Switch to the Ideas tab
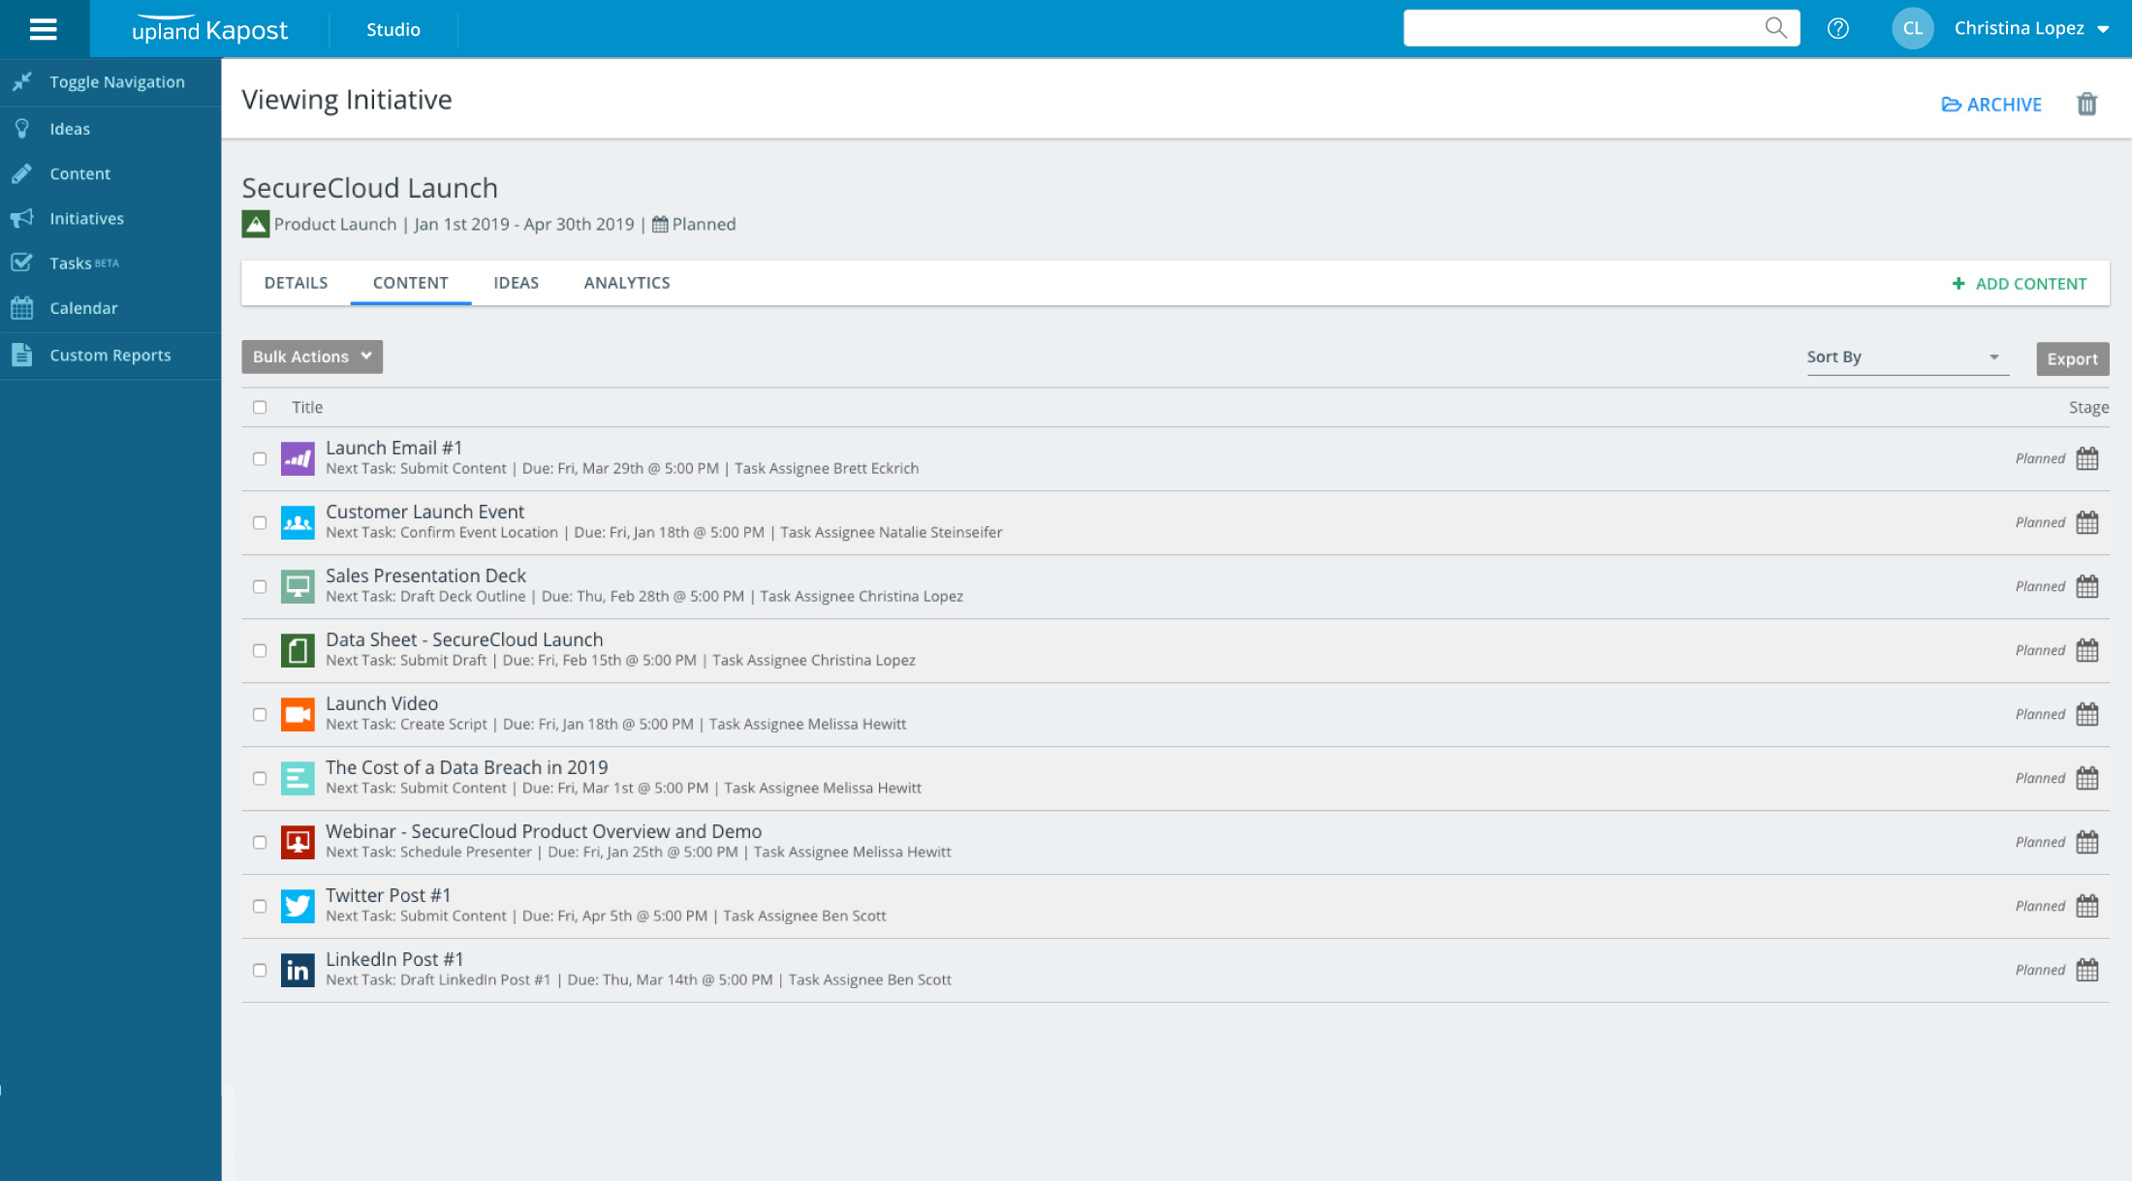2132x1181 pixels. 516,283
